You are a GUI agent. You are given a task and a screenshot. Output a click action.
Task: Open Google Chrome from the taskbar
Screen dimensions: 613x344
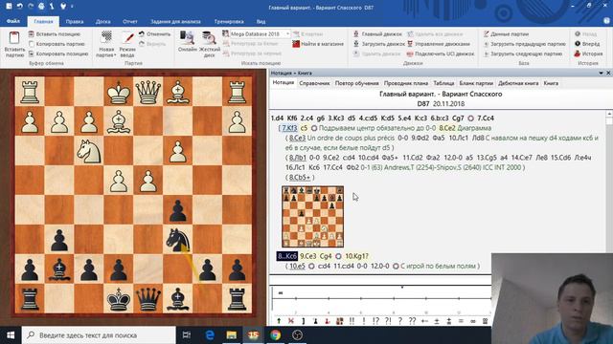click(275, 335)
